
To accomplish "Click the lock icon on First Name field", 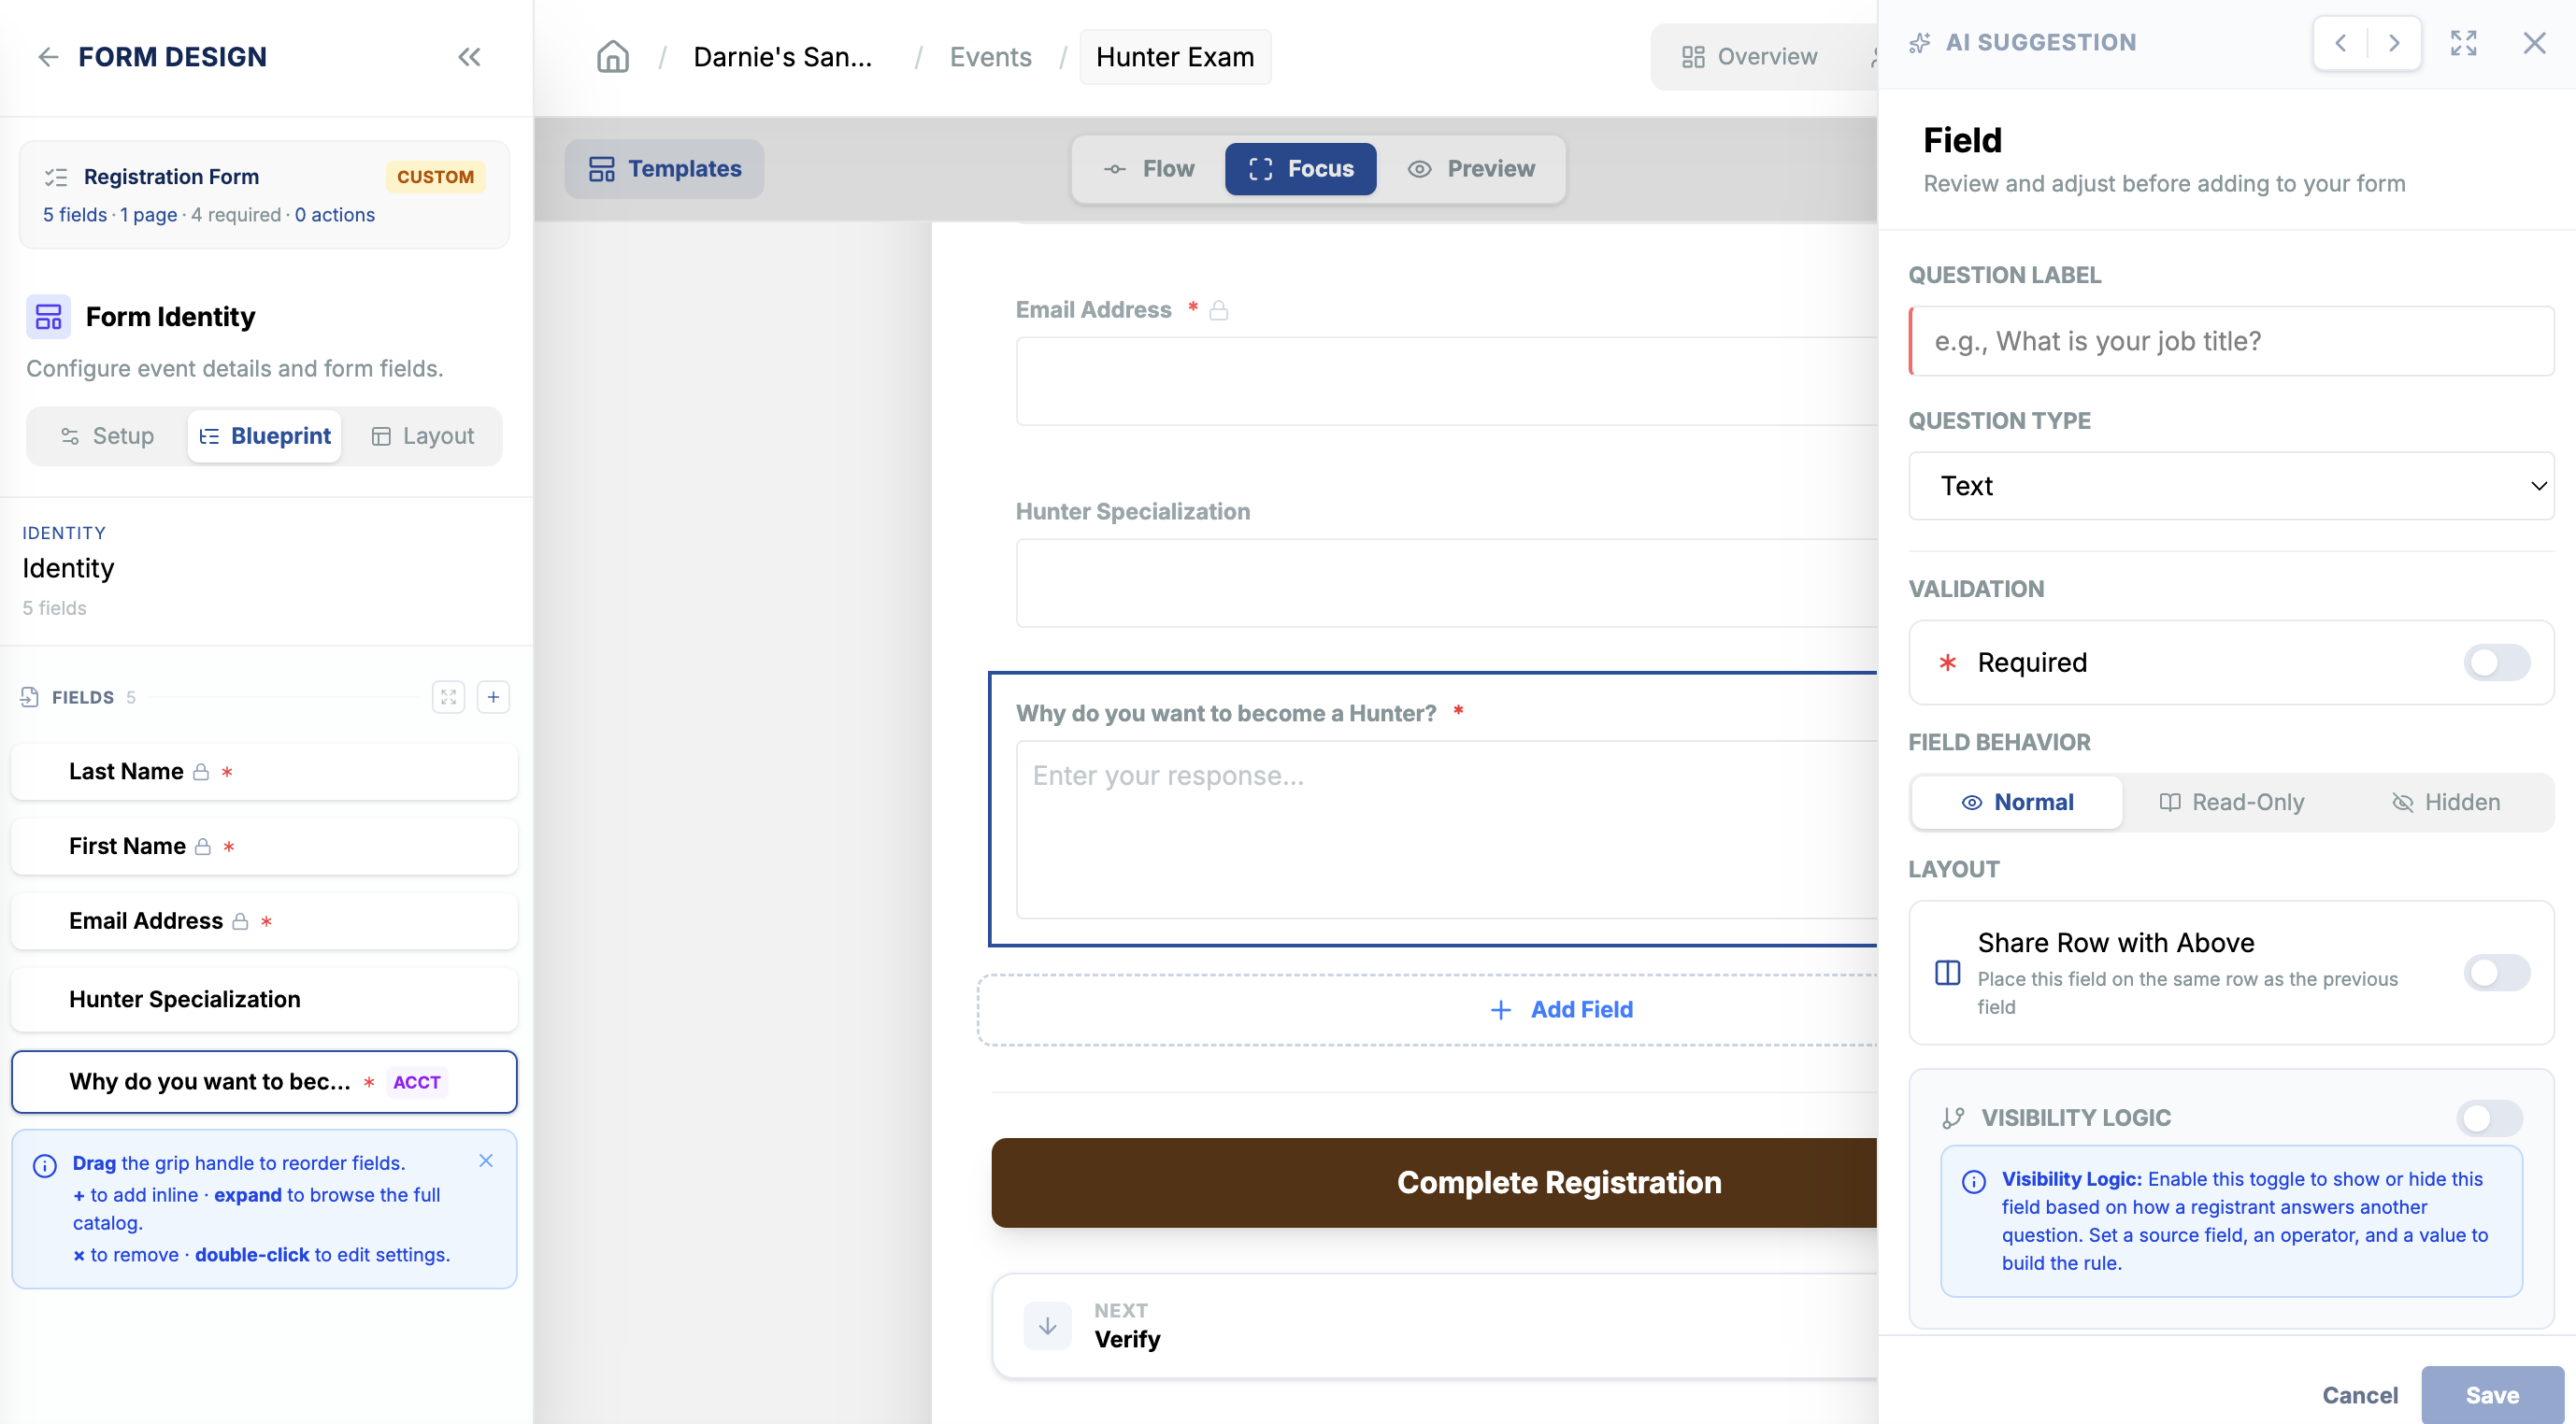I will (203, 847).
